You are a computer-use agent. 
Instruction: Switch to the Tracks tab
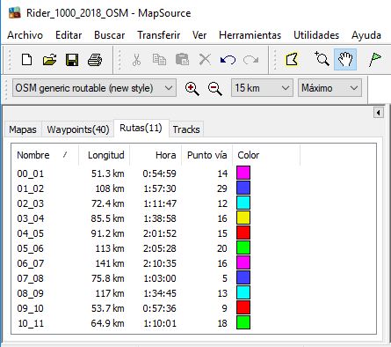[186, 129]
